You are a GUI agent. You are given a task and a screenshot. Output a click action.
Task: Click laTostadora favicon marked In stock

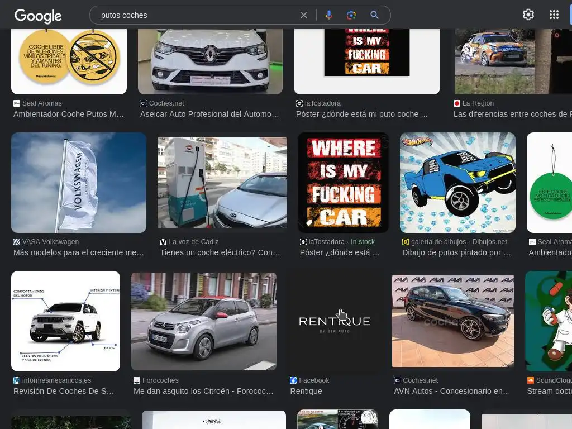pos(303,242)
